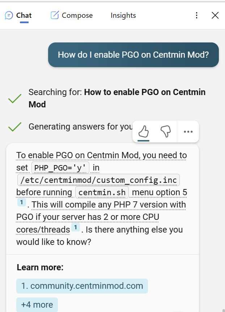Image resolution: width=225 pixels, height=312 pixels.
Task: Click the user message bubble about PGO
Action: 133,55
